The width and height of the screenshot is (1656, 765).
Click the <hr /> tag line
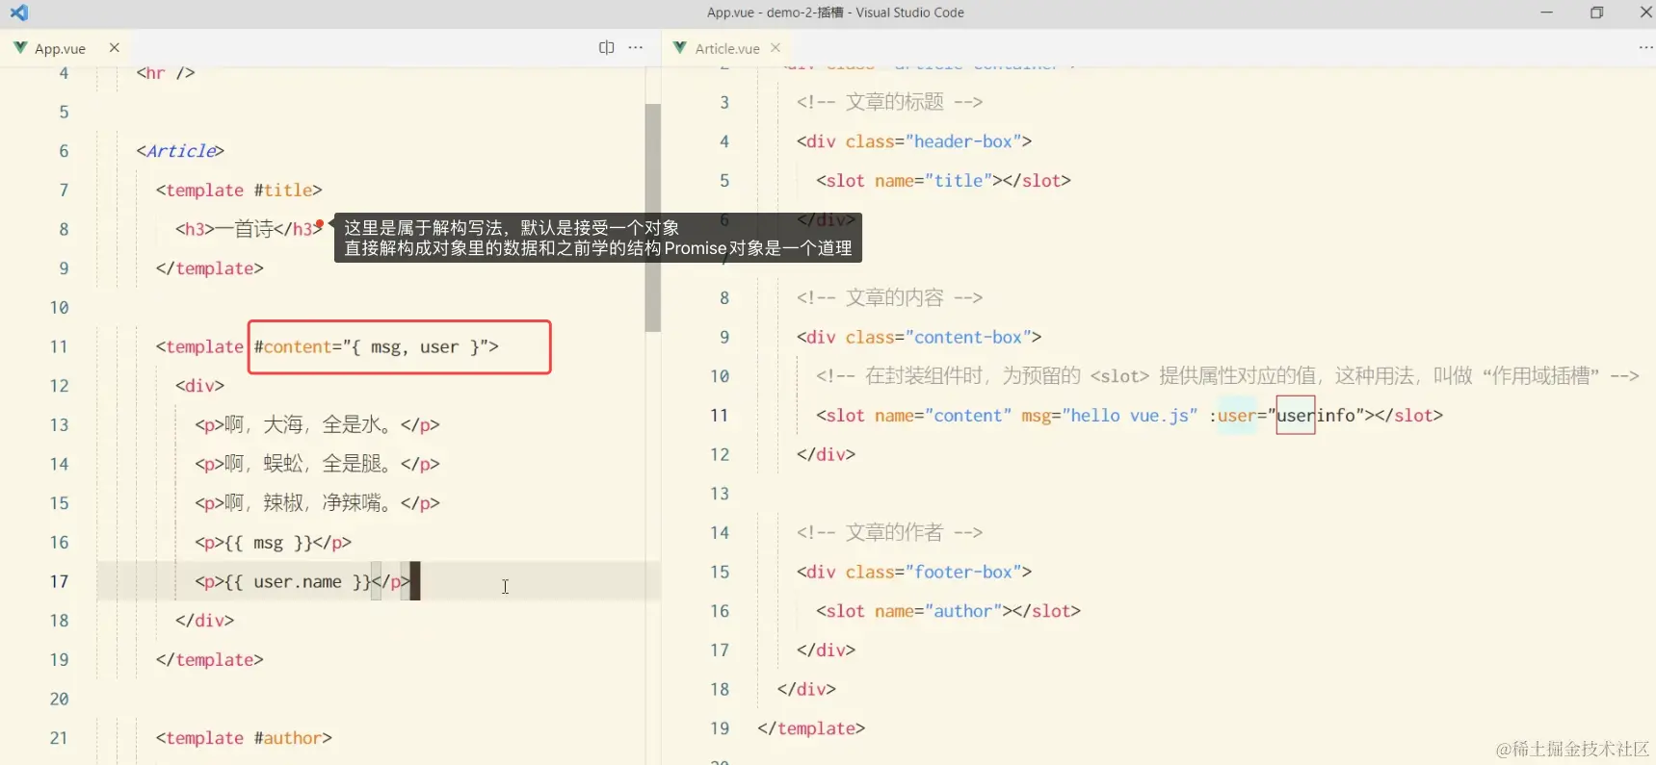coord(166,73)
